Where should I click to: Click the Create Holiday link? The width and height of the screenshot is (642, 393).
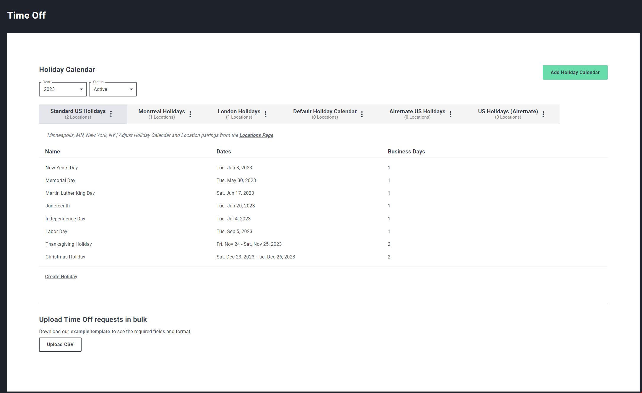(61, 276)
